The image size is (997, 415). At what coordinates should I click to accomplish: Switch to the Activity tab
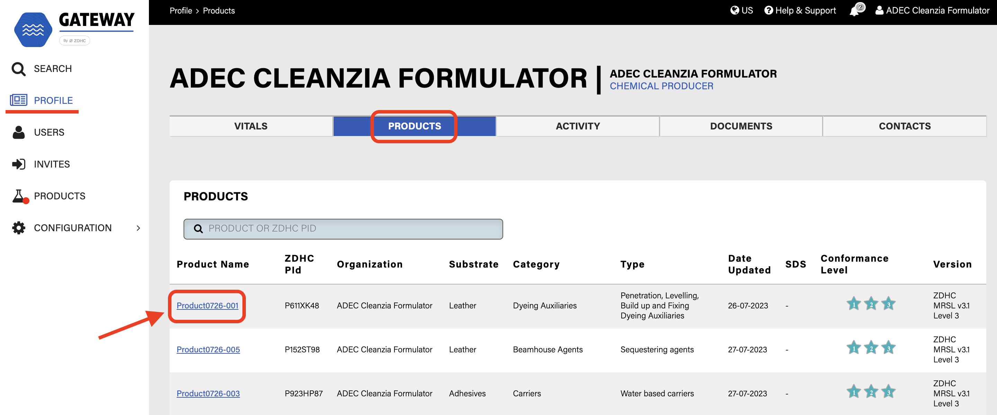click(x=577, y=126)
